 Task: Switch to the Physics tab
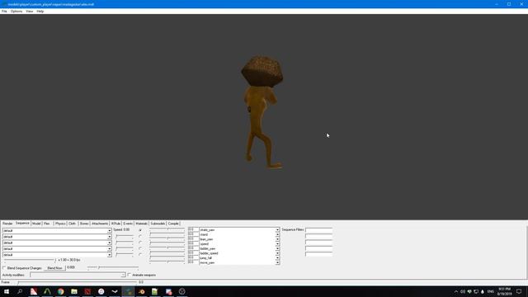click(60, 224)
